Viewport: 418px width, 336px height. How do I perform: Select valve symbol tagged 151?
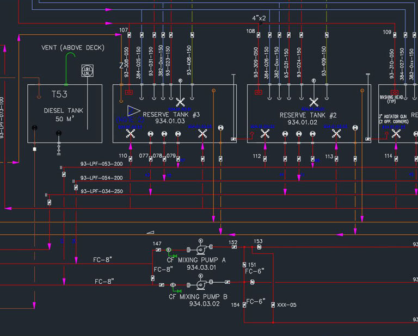pyautogui.click(x=244, y=264)
